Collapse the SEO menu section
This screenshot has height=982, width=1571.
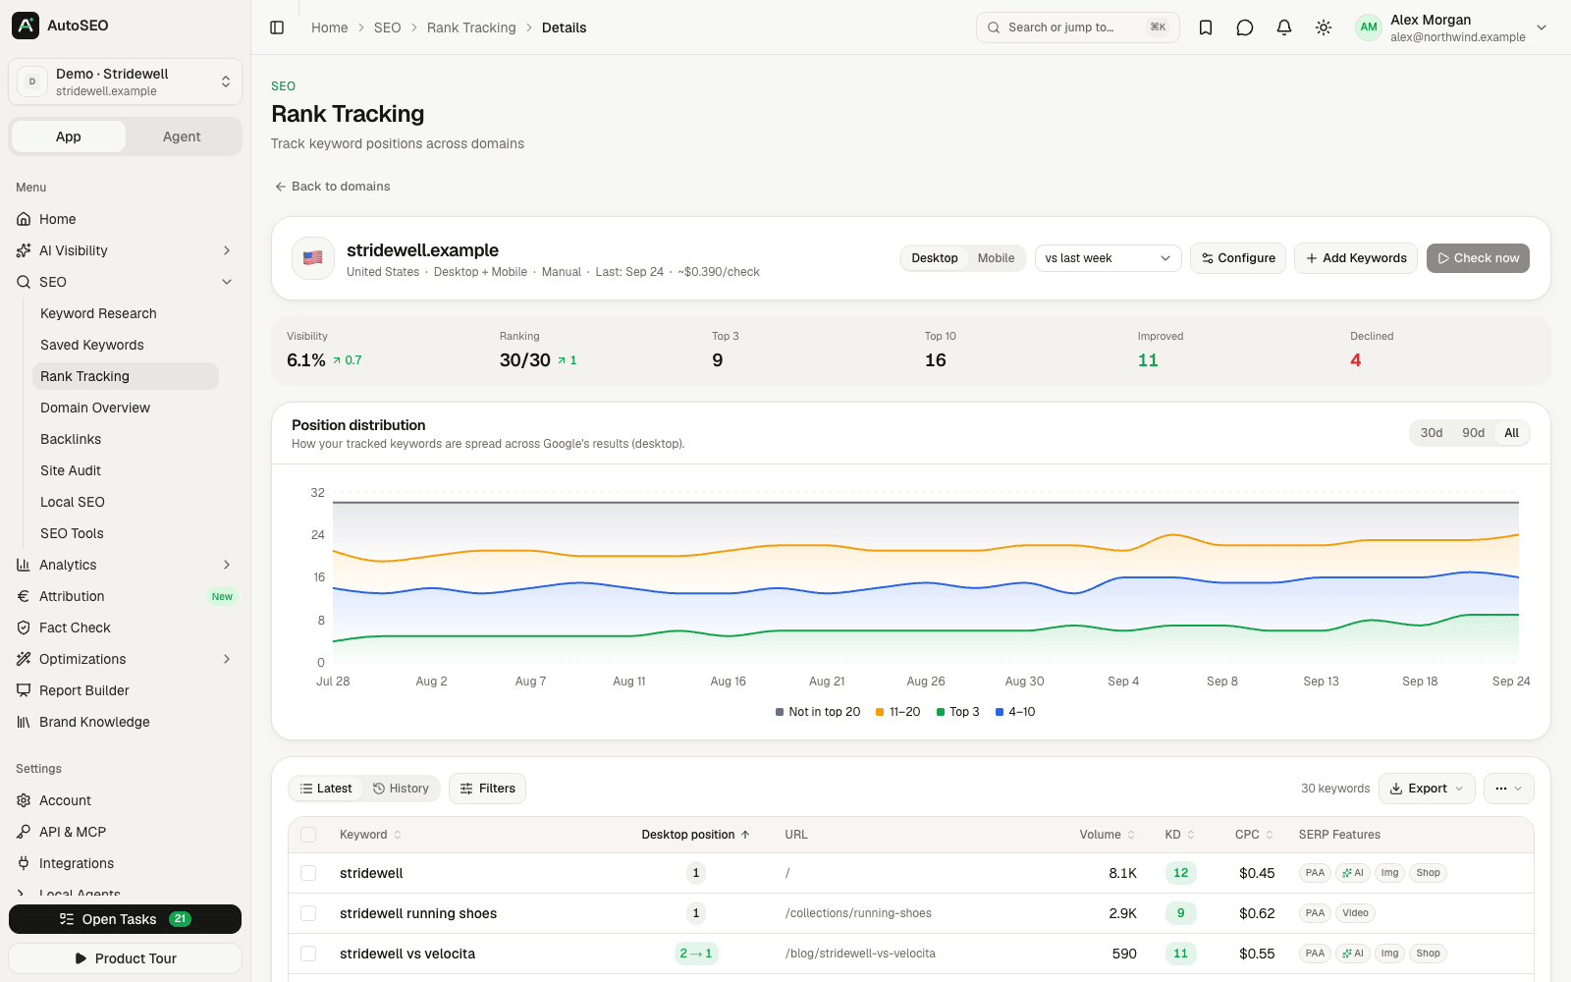point(126,282)
